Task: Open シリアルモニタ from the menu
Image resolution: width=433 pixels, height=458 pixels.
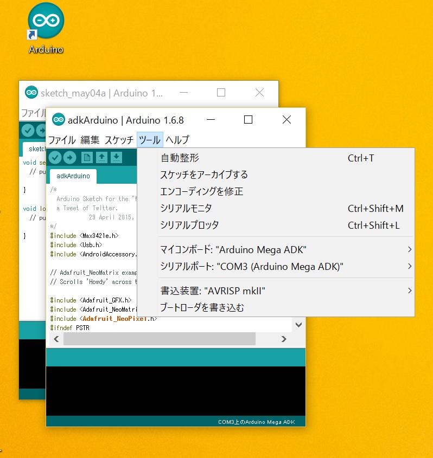Action: click(186, 209)
